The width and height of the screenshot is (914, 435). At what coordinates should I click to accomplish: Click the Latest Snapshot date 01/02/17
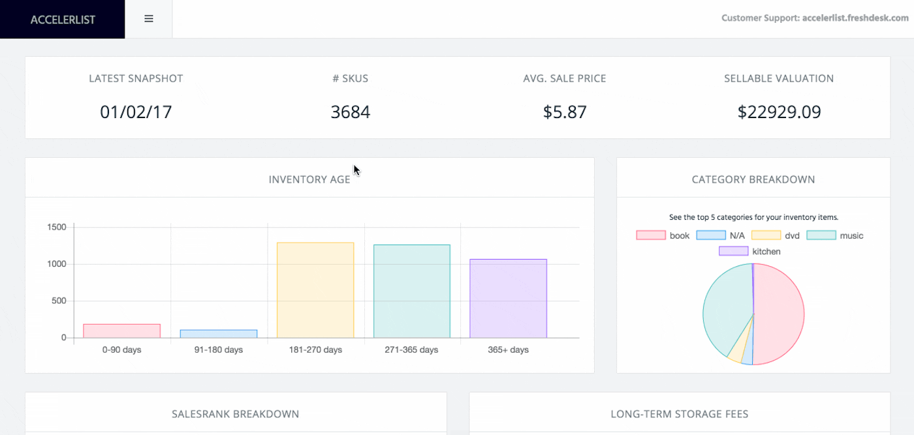pyautogui.click(x=135, y=112)
